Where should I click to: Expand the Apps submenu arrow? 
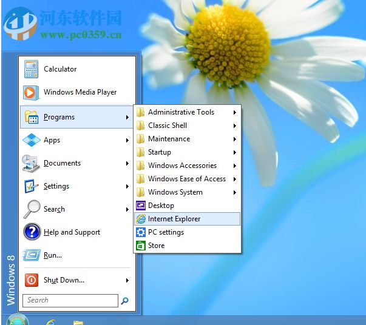tap(127, 140)
